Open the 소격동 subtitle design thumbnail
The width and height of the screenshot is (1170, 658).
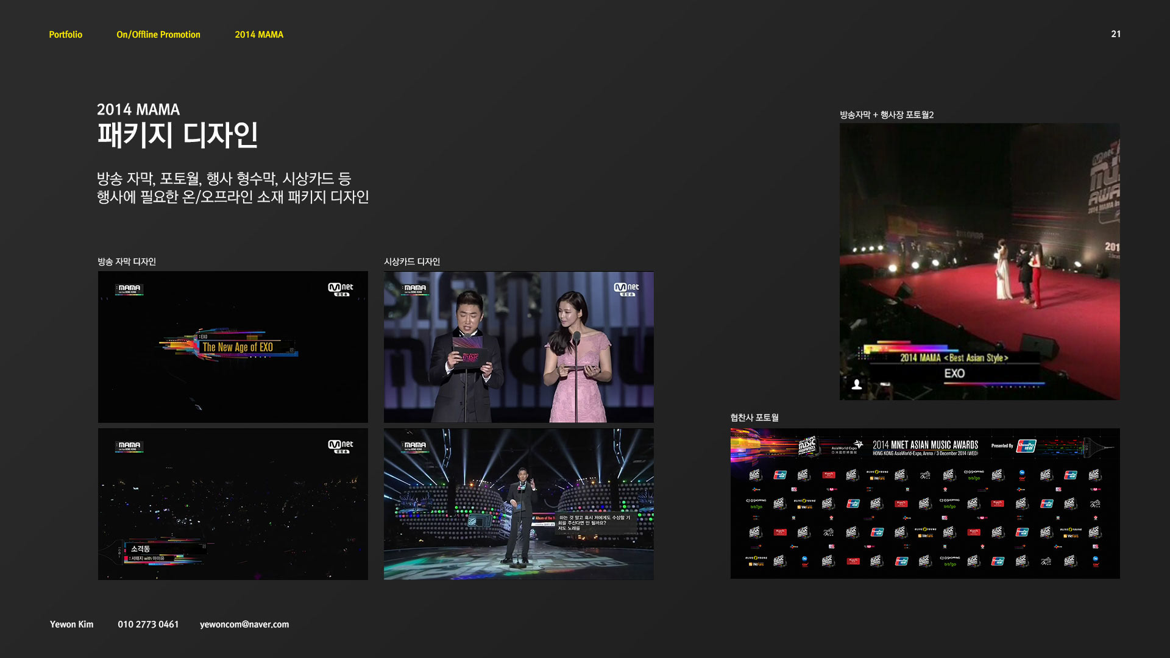(233, 504)
